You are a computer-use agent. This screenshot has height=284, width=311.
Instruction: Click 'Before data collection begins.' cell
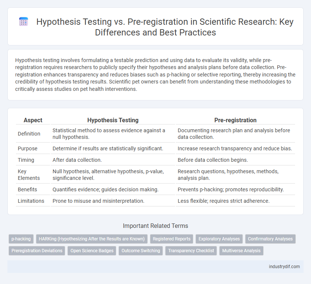[235, 160]
